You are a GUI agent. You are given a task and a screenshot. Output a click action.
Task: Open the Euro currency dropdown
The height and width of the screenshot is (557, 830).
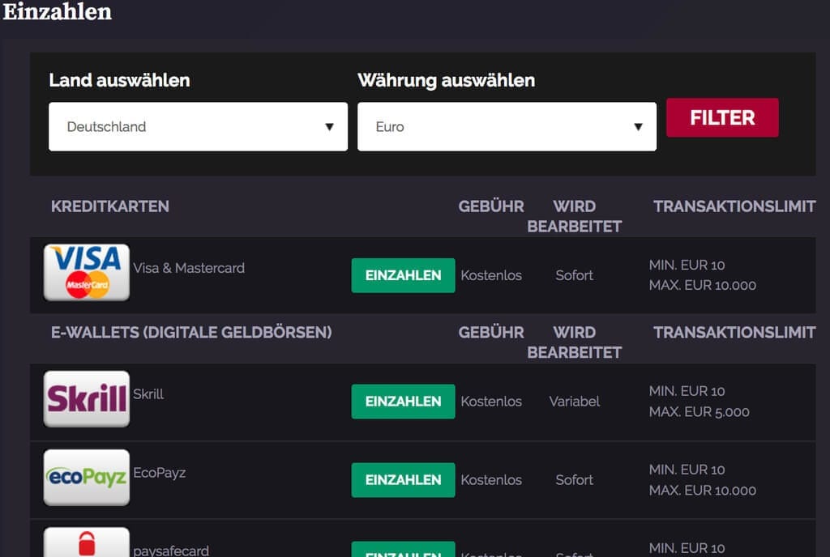pyautogui.click(x=507, y=126)
